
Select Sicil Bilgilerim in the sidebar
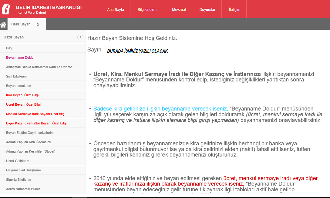click(17, 76)
